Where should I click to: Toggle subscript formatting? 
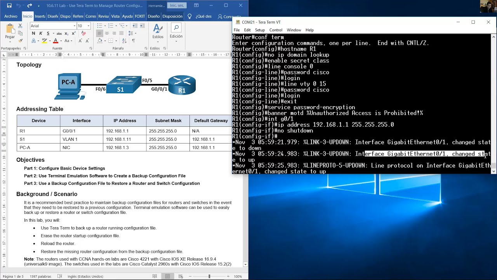66,33
